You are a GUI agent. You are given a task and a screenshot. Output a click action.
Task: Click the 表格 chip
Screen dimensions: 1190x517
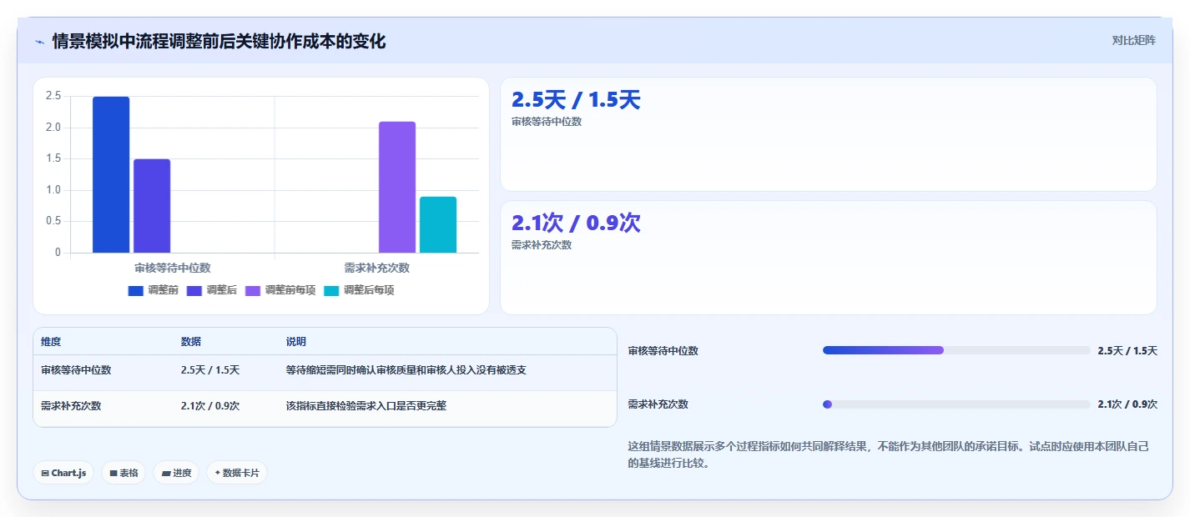tap(124, 473)
